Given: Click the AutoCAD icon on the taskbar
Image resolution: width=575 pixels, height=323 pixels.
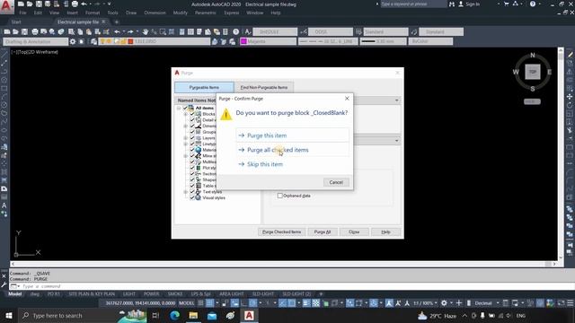Looking at the screenshot, I should click(x=249, y=315).
